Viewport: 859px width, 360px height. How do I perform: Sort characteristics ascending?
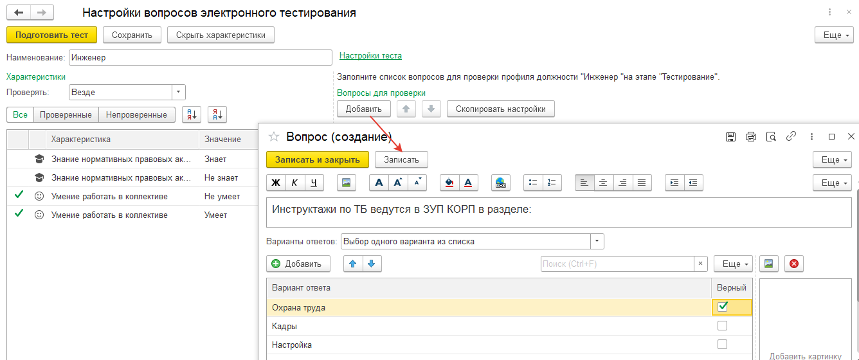(192, 114)
